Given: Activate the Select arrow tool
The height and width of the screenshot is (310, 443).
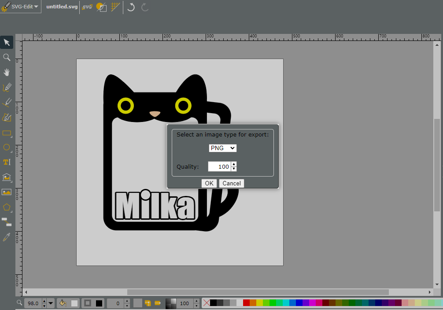Looking at the screenshot, I should click(7, 42).
